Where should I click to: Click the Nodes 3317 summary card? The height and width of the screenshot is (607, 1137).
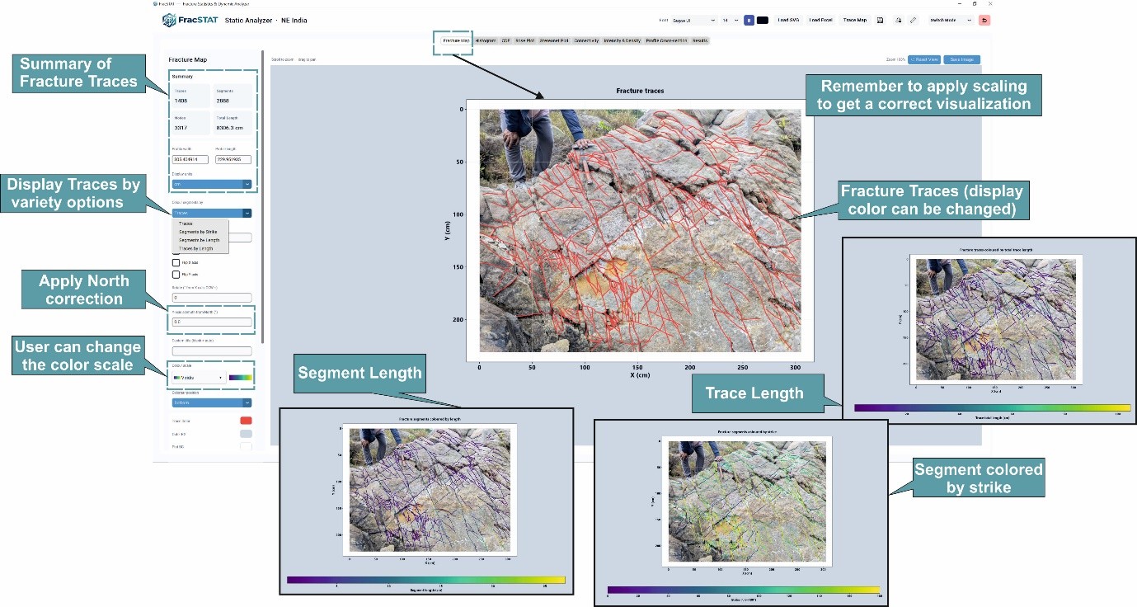(x=190, y=123)
